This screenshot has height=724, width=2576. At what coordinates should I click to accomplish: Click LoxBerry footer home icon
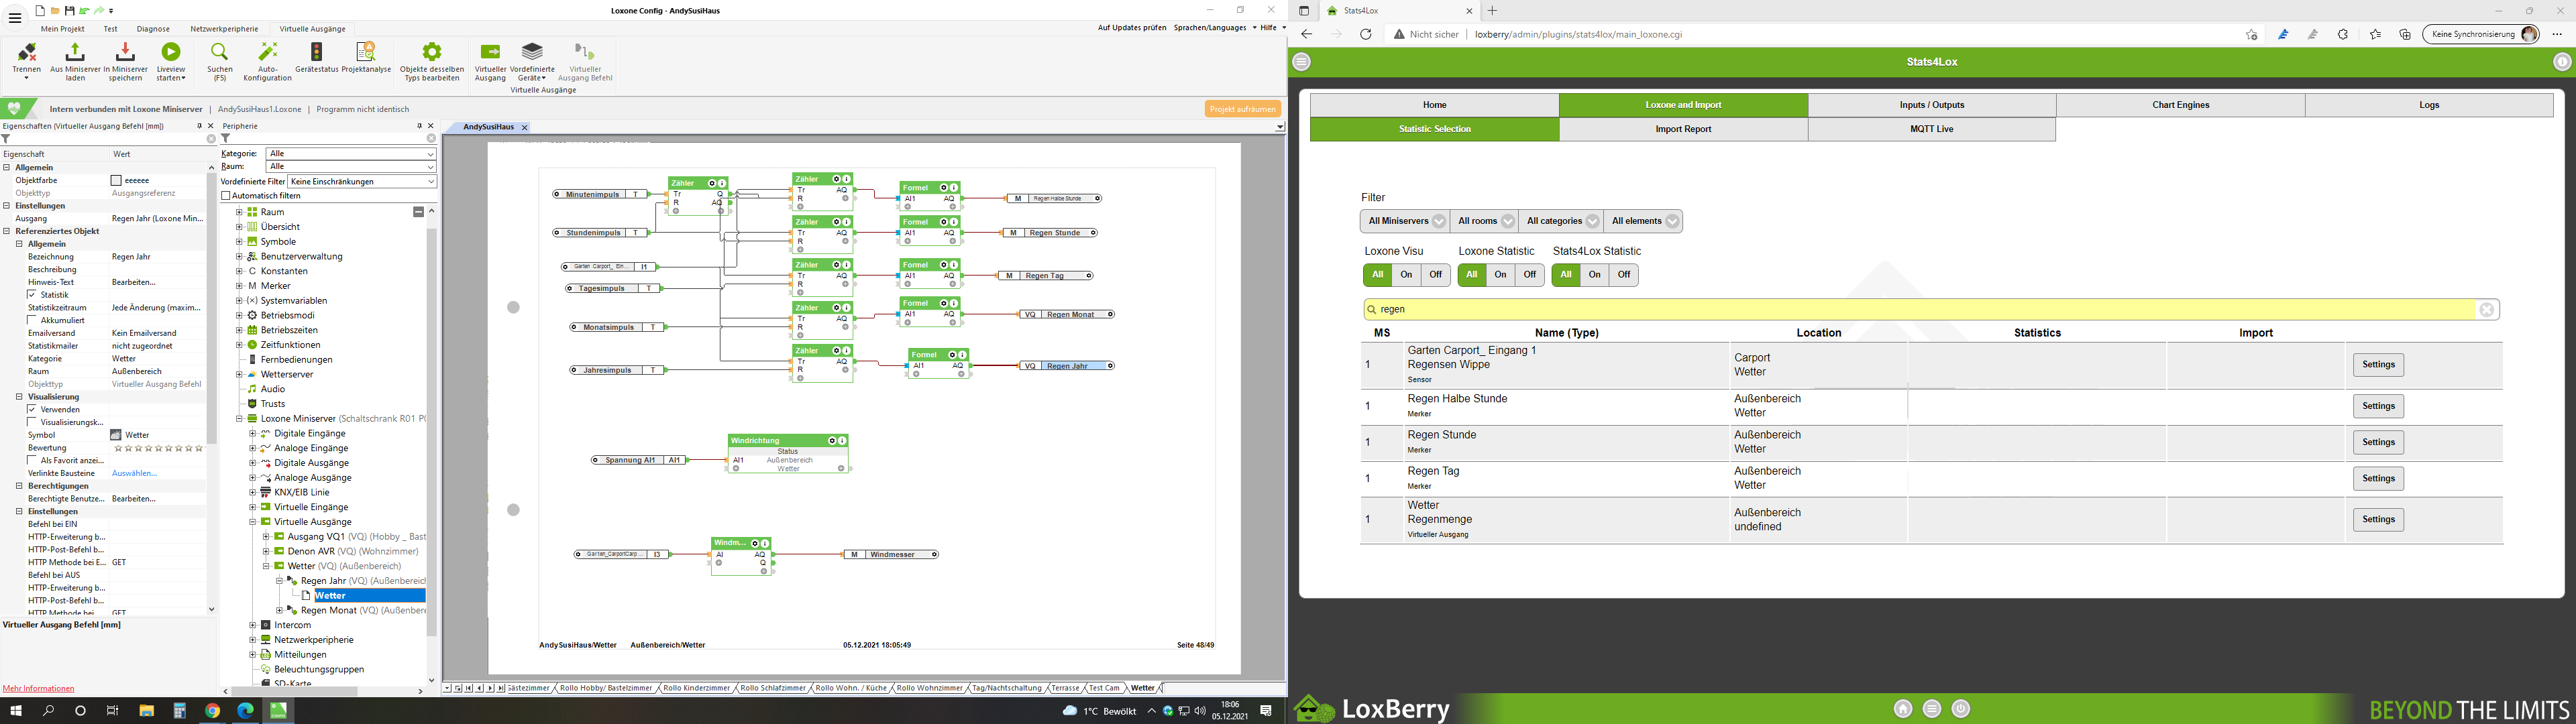(1903, 708)
